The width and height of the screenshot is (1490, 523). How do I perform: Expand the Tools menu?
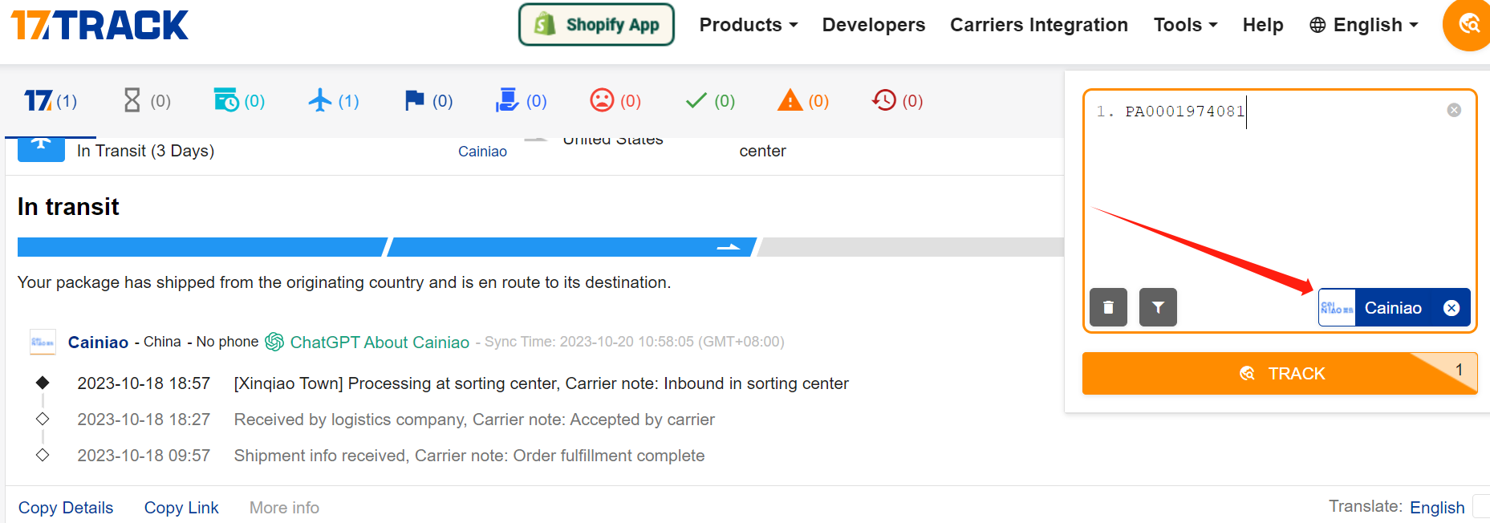(1186, 25)
